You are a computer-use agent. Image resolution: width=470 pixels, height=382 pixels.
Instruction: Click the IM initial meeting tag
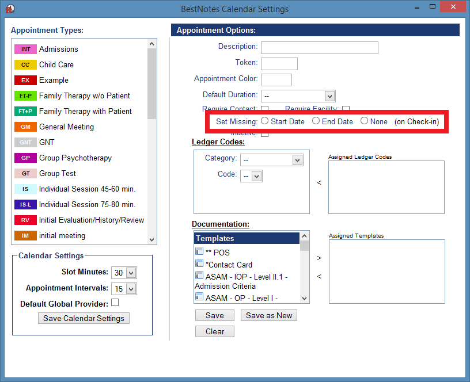[x=25, y=236]
